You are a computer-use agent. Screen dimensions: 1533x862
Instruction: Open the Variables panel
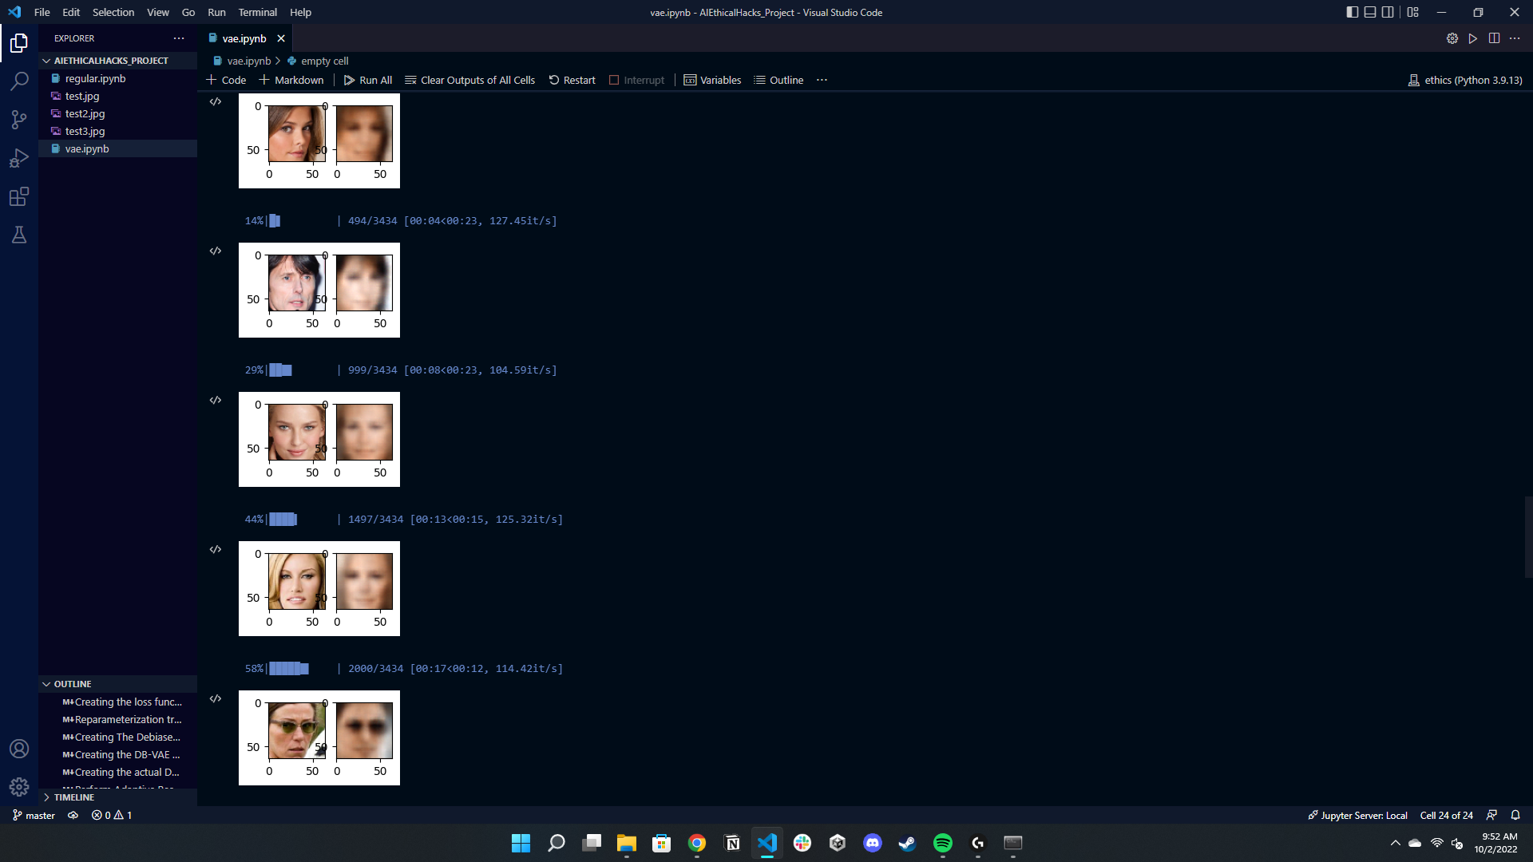712,80
